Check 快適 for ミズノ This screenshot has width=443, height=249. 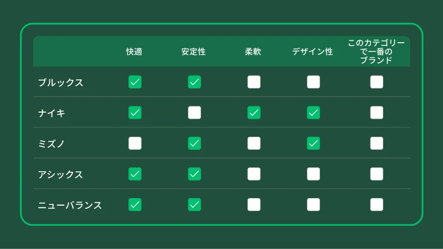tap(135, 144)
